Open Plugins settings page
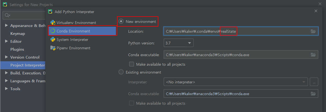This screenshot has width=326, height=112. coord(17,49)
